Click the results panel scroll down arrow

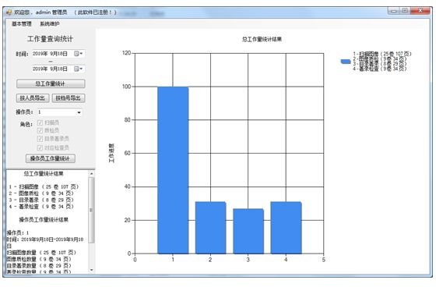(x=91, y=270)
